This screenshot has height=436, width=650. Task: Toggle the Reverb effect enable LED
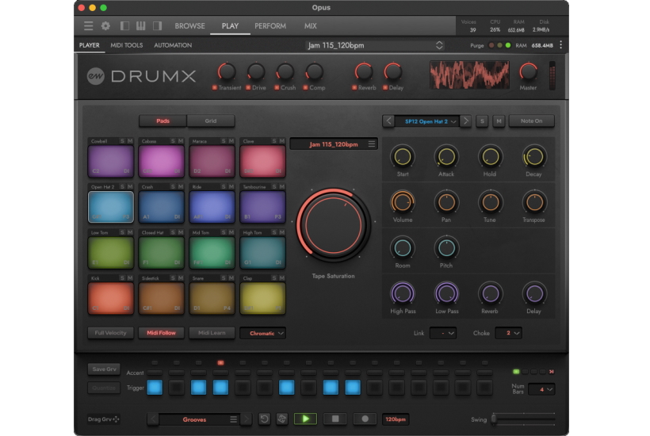[x=354, y=87]
